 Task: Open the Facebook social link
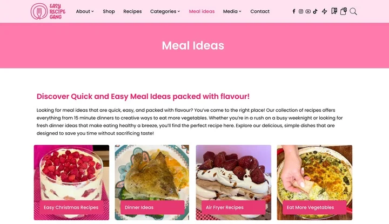(x=294, y=11)
